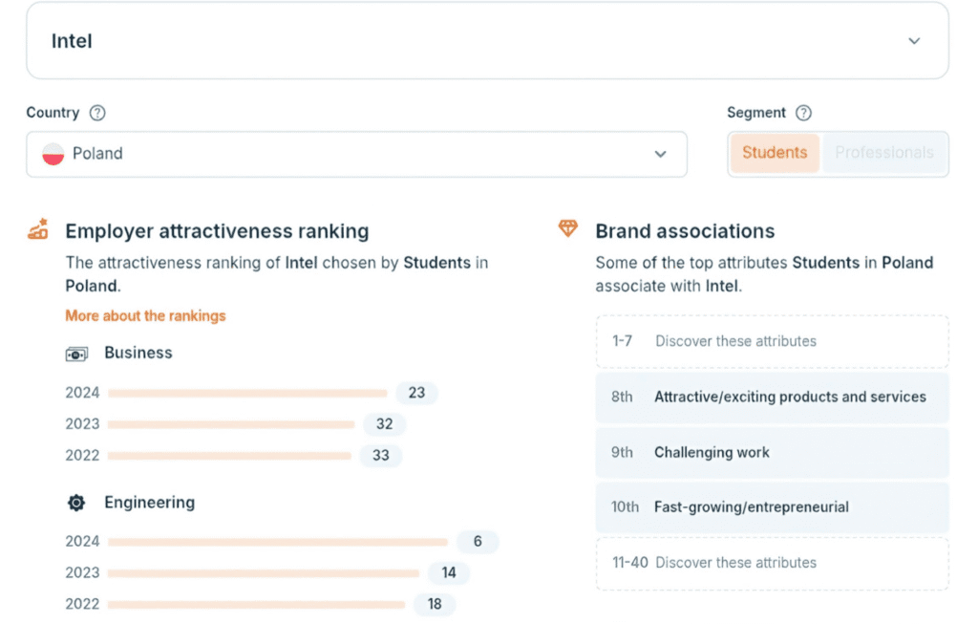This screenshot has height=624, width=978.
Task: Select the Students segment
Action: tap(775, 153)
